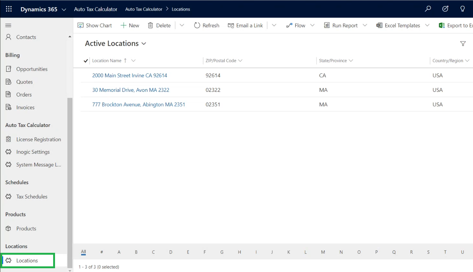
Task: Click ZIP code cell 02351
Action: [213, 104]
